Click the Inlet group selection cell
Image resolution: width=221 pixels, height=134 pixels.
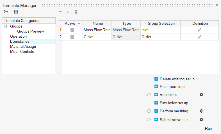point(160,30)
